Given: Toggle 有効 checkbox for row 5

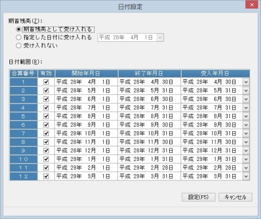Looking at the screenshot, I should 46,116.
